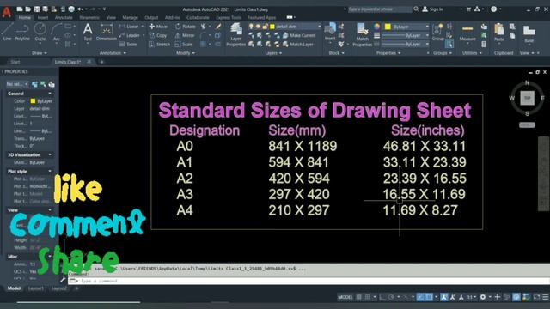Click Make Current layer button
The height and width of the screenshot is (309, 550).
pos(299,35)
